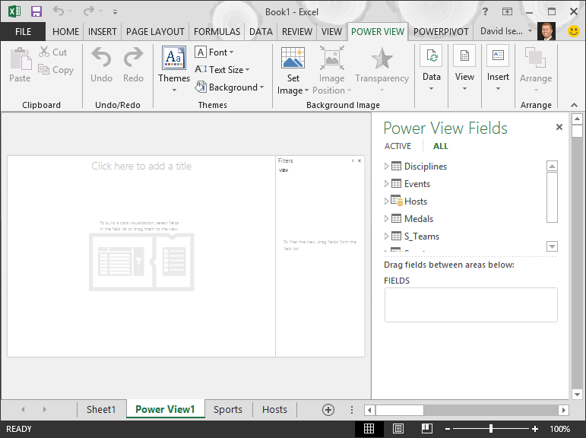Close the Power View Fields pane
Viewport: 586px width, 438px height.
tap(559, 127)
